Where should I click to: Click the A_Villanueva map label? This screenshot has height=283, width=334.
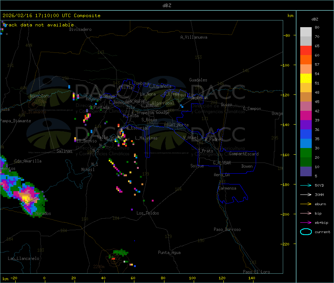tap(194, 37)
